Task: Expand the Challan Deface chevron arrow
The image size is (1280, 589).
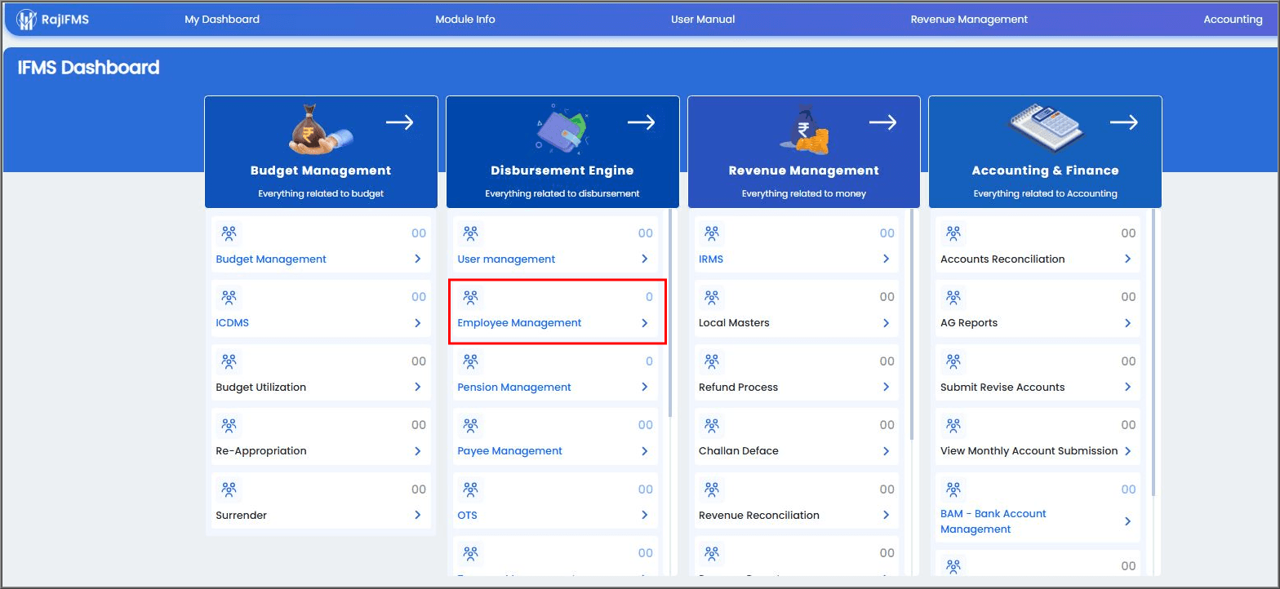Action: (886, 451)
